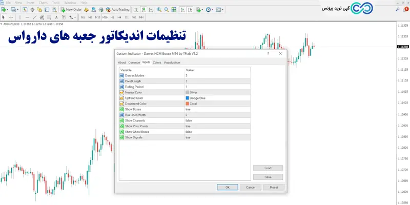The image size is (410, 205).
Task: Select the H4 timeframe
Action: coord(119,17)
